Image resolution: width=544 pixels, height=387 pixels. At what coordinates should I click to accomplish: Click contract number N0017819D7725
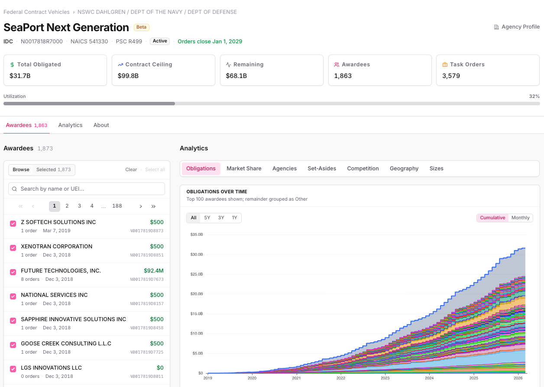pyautogui.click(x=147, y=352)
